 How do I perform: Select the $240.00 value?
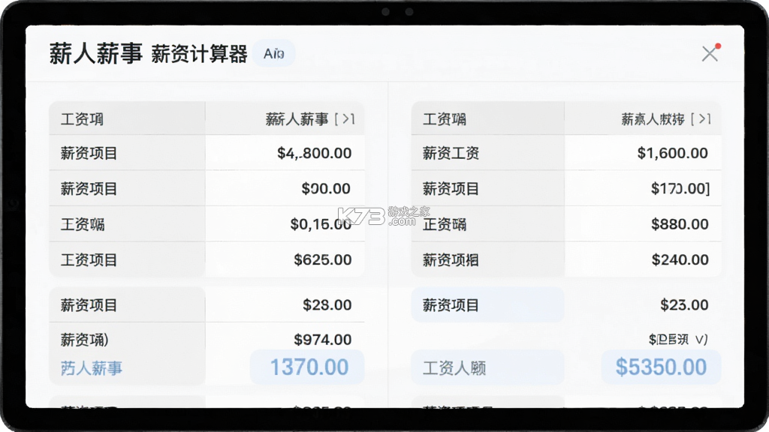680,259
